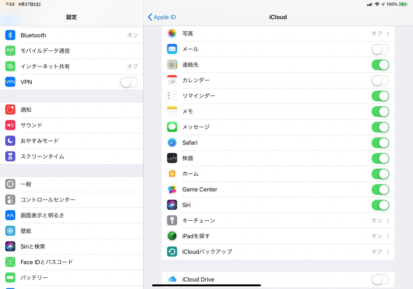
Task: Go back to Apple ID
Action: pyautogui.click(x=162, y=17)
